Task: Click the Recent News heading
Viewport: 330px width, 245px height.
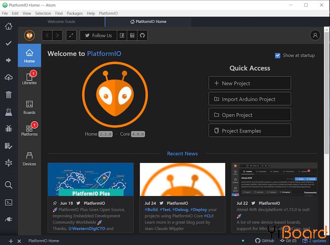Action: coord(182,153)
